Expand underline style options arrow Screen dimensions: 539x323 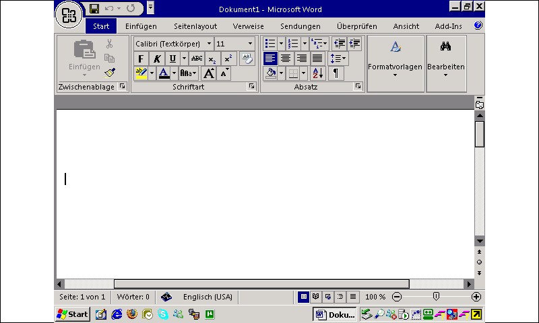tap(184, 59)
